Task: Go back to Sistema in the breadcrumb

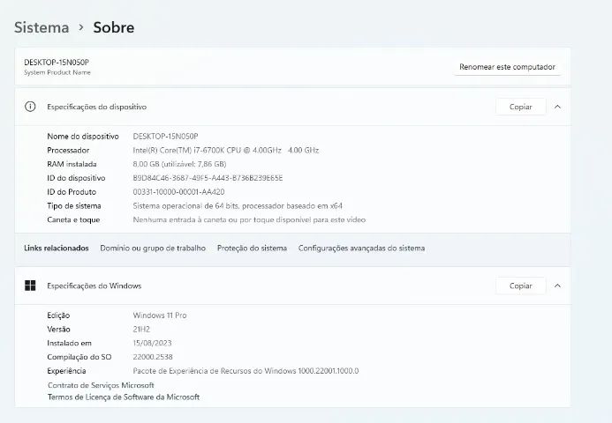Action: [42, 27]
